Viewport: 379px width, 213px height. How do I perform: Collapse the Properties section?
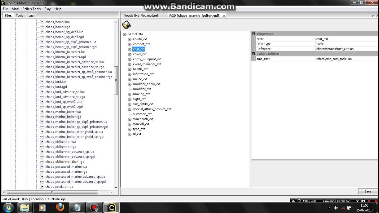(253, 34)
